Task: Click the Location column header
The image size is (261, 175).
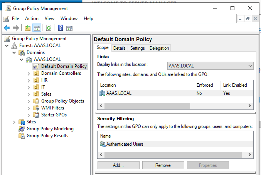Action: 146,85
